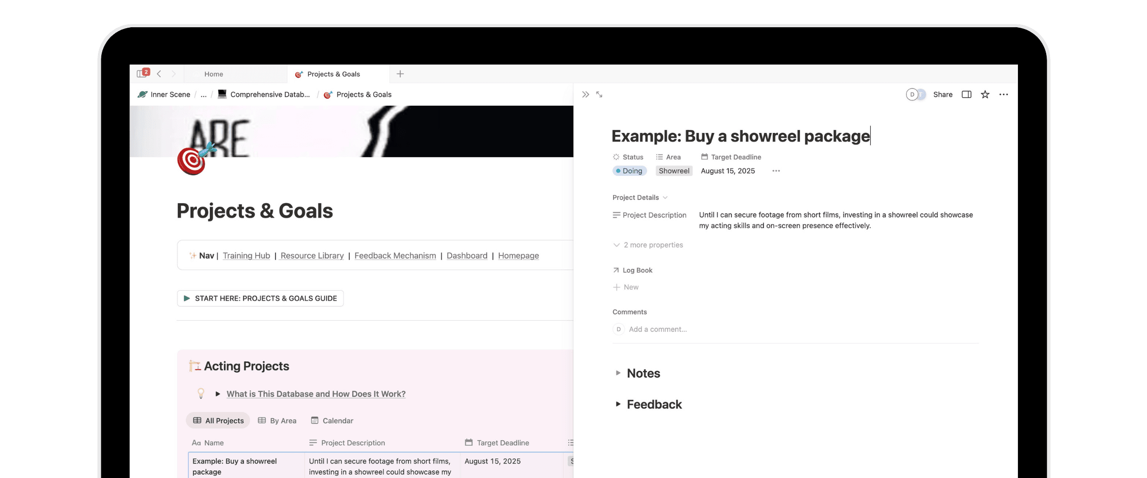Switch to the By Area view
This screenshot has height=478, width=1147.
point(277,421)
